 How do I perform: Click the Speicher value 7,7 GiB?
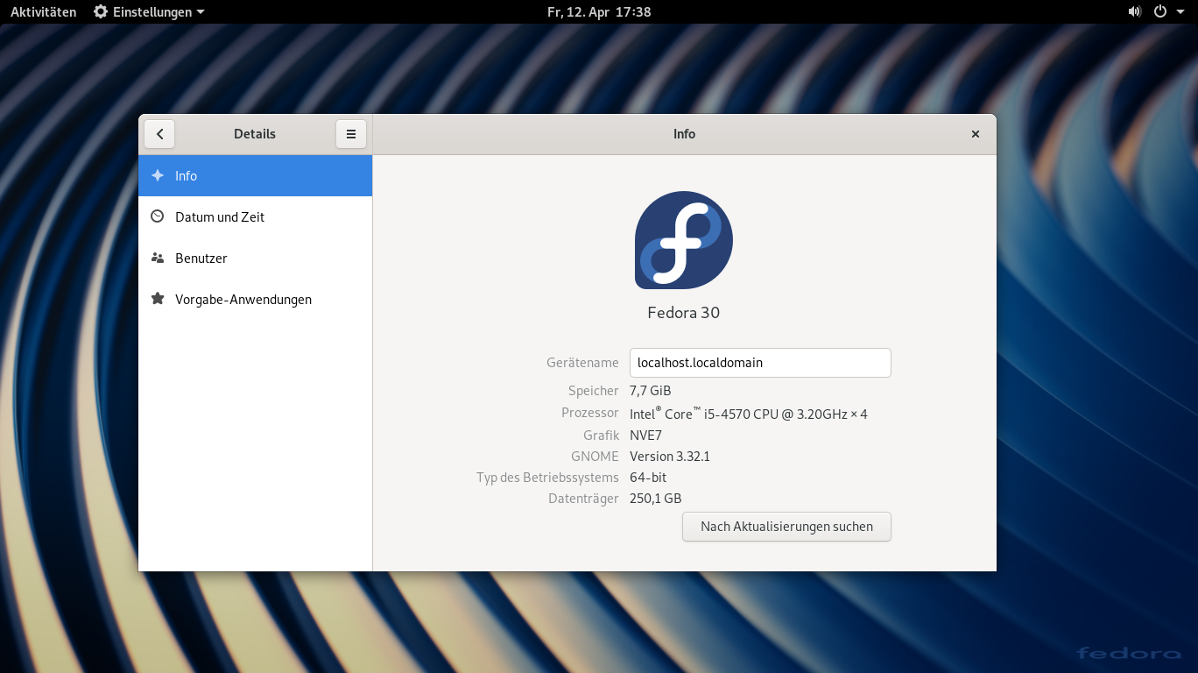(651, 391)
